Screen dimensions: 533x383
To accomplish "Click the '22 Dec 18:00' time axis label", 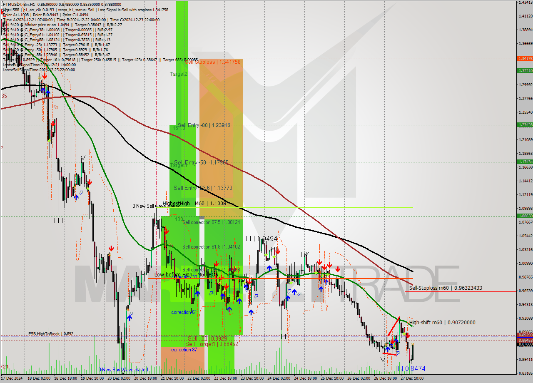I will 225,378.
